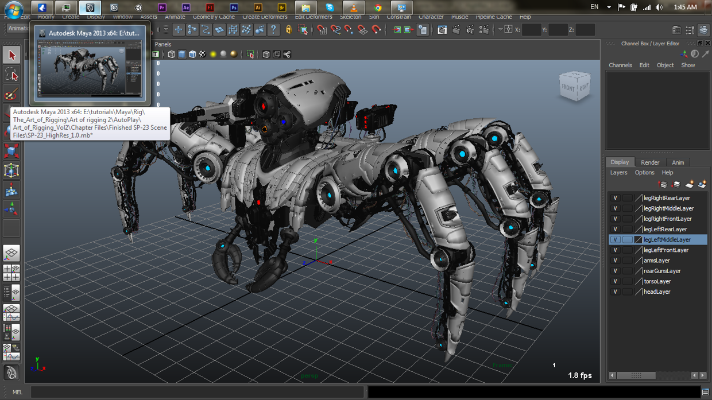Toggle visibility of legLeftRearLayer

click(x=615, y=229)
